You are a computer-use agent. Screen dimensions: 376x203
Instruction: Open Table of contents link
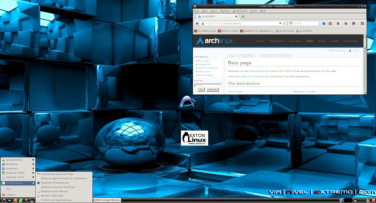[252, 76]
